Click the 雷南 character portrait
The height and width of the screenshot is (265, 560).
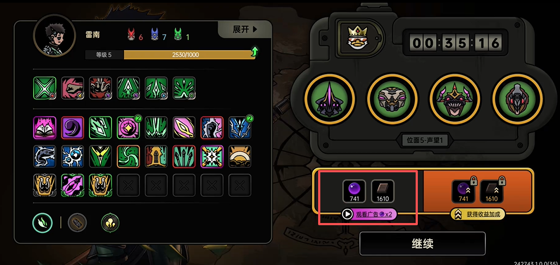(54, 36)
